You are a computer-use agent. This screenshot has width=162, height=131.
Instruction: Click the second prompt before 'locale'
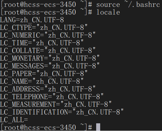(x=46, y=12)
